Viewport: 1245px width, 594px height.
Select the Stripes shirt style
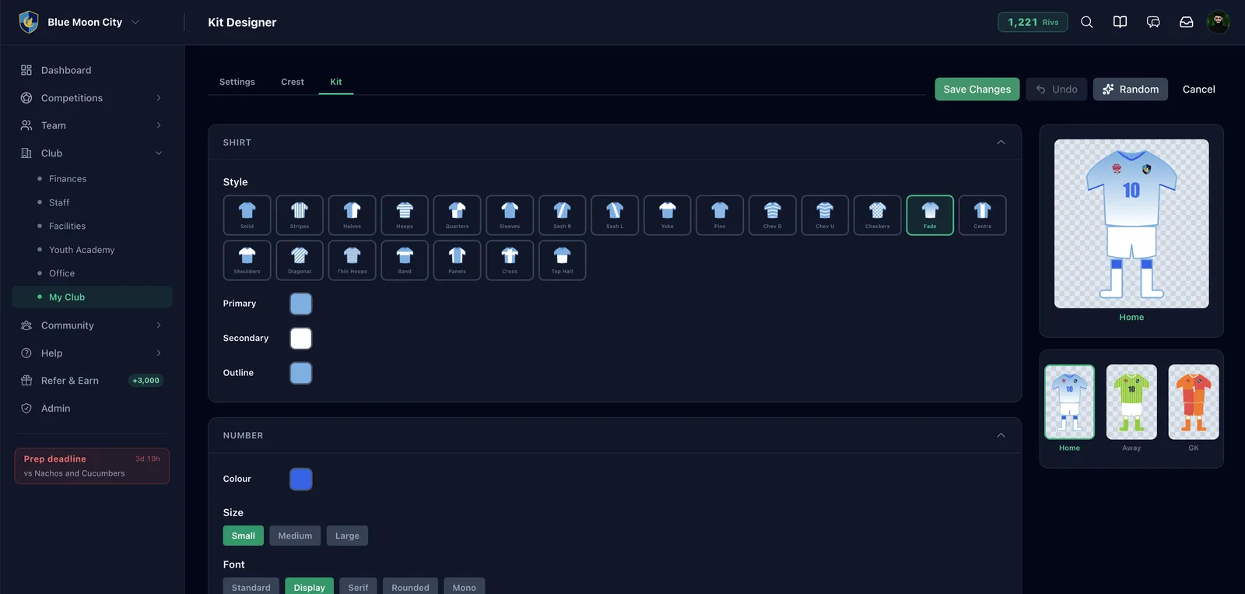pyautogui.click(x=300, y=215)
